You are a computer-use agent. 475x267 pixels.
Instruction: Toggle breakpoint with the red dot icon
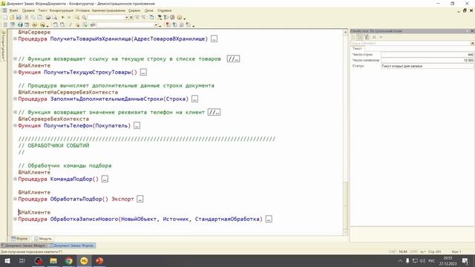pyautogui.click(x=168, y=24)
